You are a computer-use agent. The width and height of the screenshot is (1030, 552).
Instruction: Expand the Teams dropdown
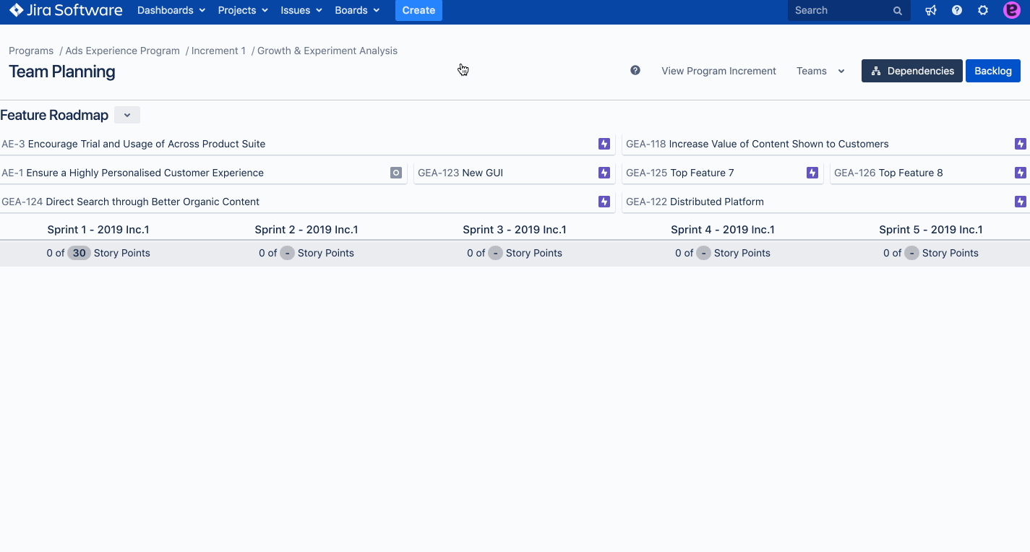click(820, 71)
